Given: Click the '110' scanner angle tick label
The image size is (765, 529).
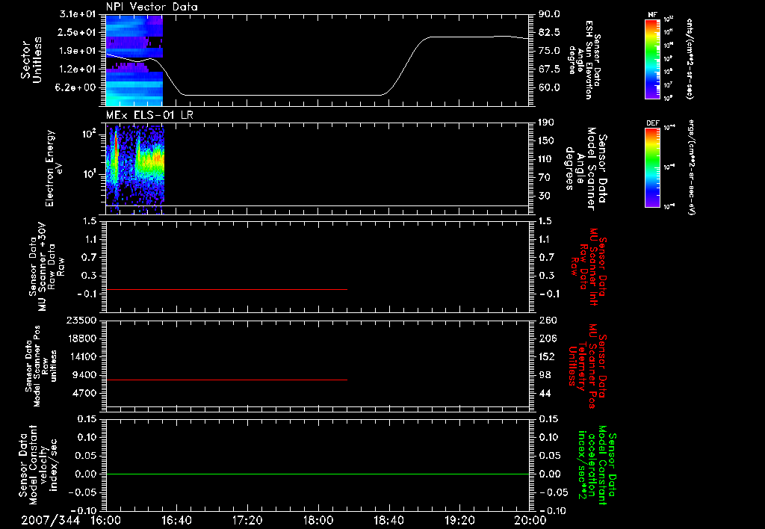Looking at the screenshot, I should click(546, 159).
